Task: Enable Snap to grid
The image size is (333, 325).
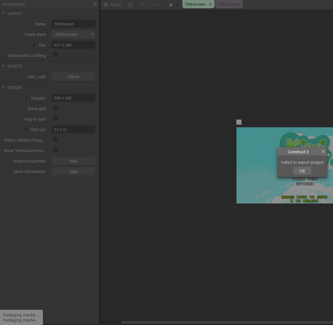Action: click(x=55, y=118)
